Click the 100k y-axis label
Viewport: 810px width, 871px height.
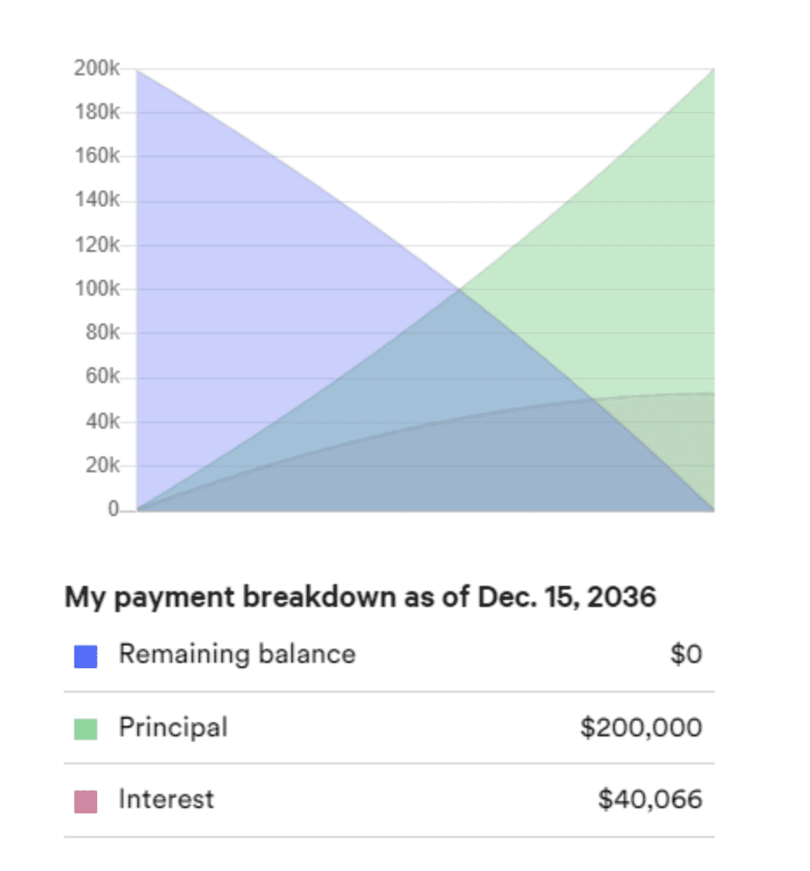point(97,289)
